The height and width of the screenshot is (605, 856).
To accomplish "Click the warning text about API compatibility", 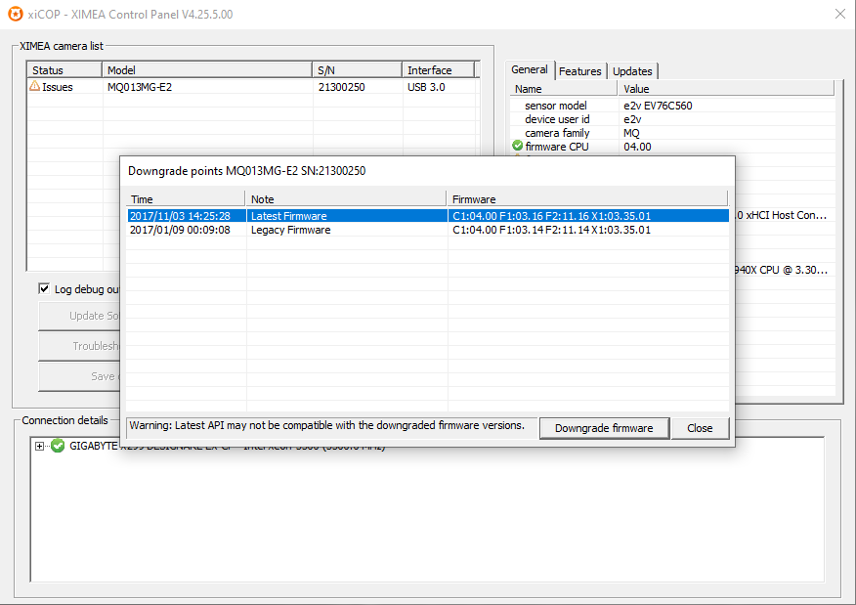I will pyautogui.click(x=326, y=425).
